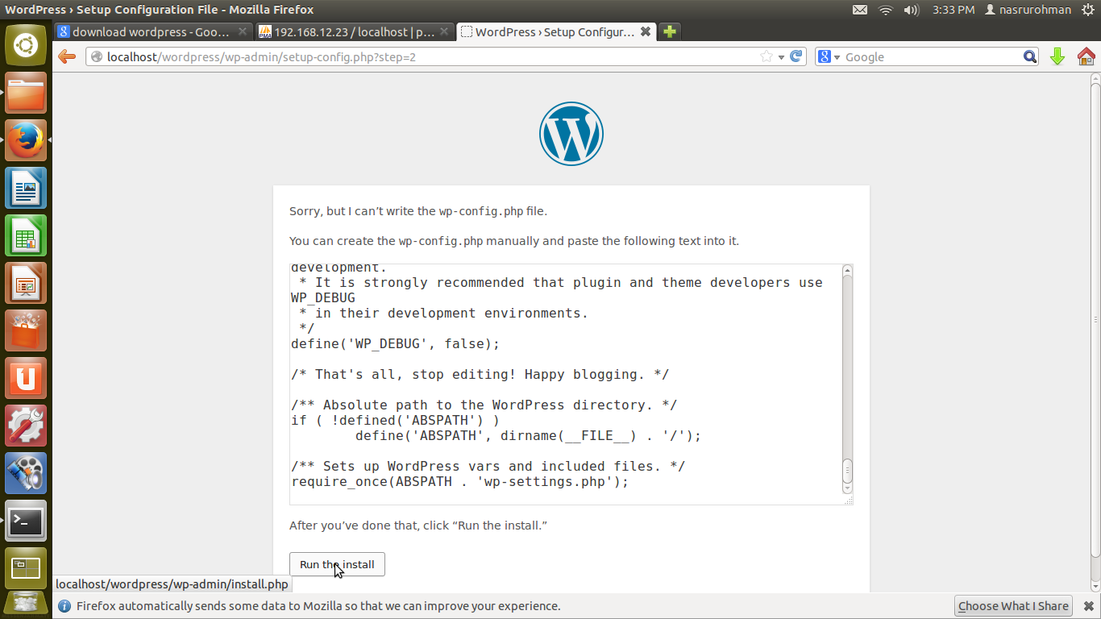Click textarea scroll up arrow
Screen dimensions: 1101x619
point(847,270)
